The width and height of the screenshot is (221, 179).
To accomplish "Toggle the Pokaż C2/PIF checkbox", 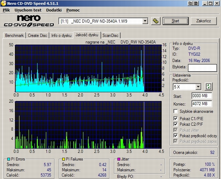I will (x=175, y=124).
